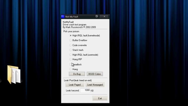The height and width of the screenshot is (106, 188).
Task: Click the 'Leak/second:' label
Action: 73,90
